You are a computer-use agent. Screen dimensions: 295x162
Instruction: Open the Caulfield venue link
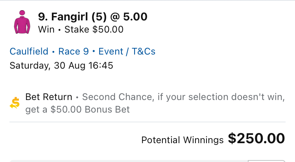[29, 51]
